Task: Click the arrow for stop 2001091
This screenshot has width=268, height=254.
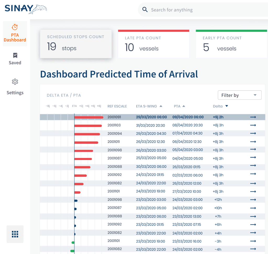Action: [253, 117]
